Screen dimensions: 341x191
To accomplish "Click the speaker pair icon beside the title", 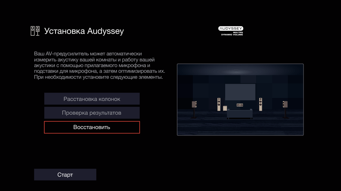I will point(35,30).
